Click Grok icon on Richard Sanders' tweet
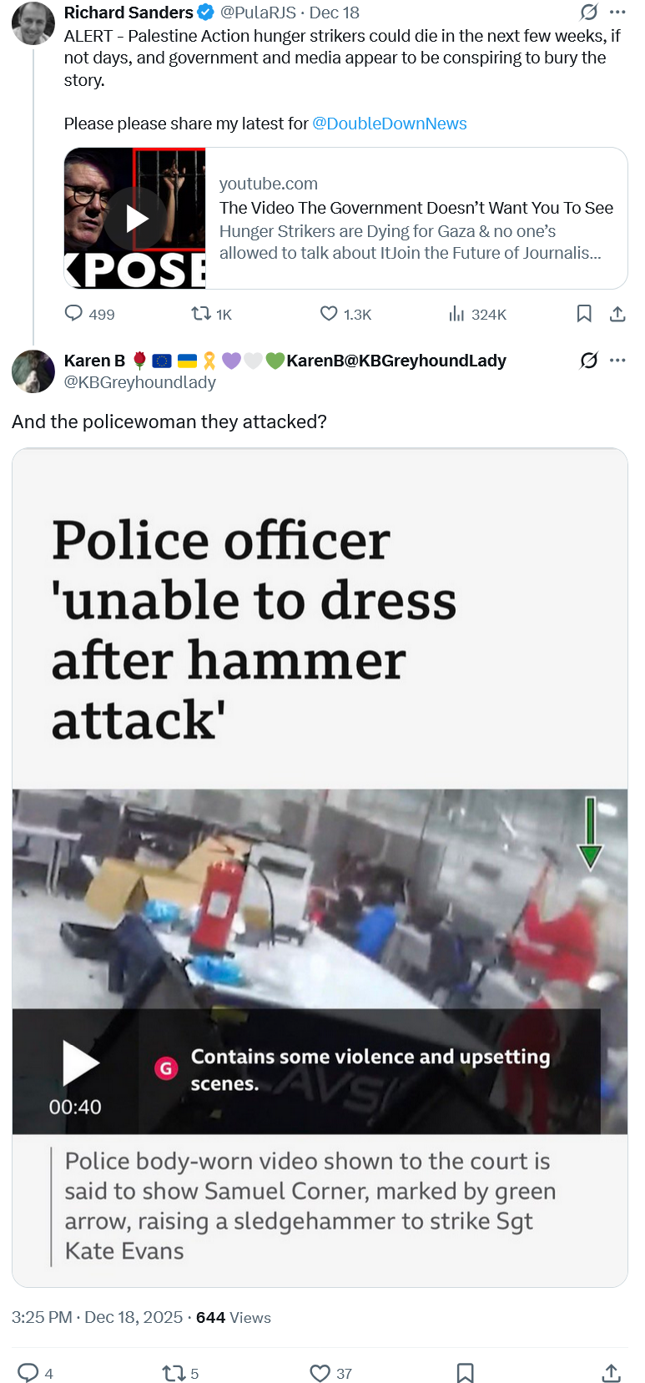Viewport: 645px width, 1383px height. 589,12
